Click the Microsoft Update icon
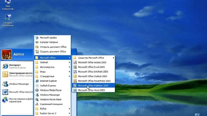Image resolution: width=207 pixels, height=116 pixels. tap(37, 38)
